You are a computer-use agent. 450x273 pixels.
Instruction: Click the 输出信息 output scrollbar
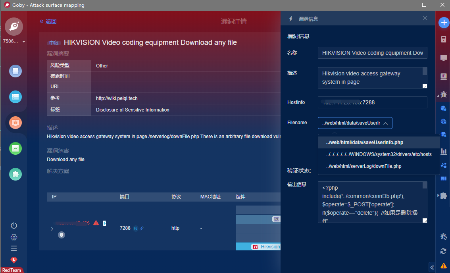point(425,185)
